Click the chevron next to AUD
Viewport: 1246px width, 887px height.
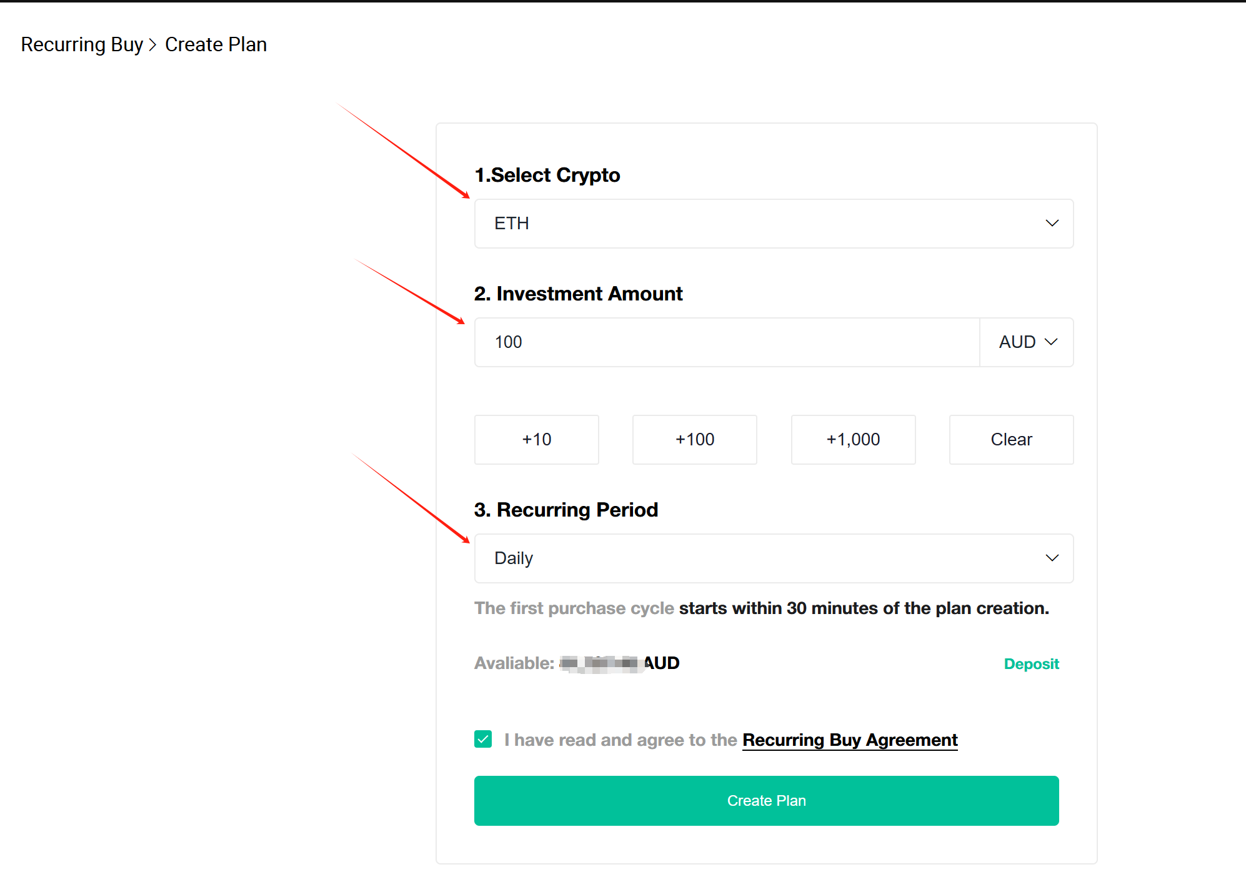point(1051,342)
